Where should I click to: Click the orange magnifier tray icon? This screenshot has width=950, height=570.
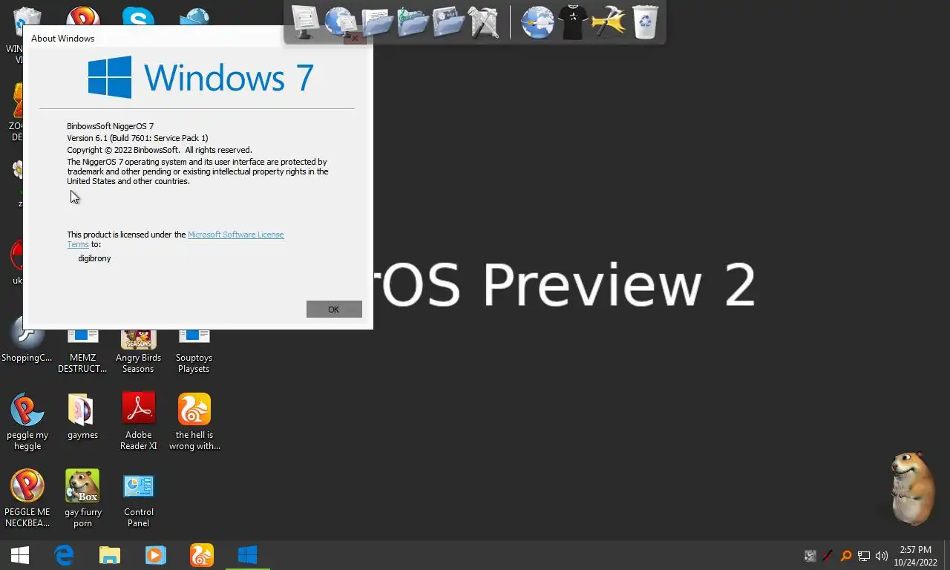pos(845,555)
